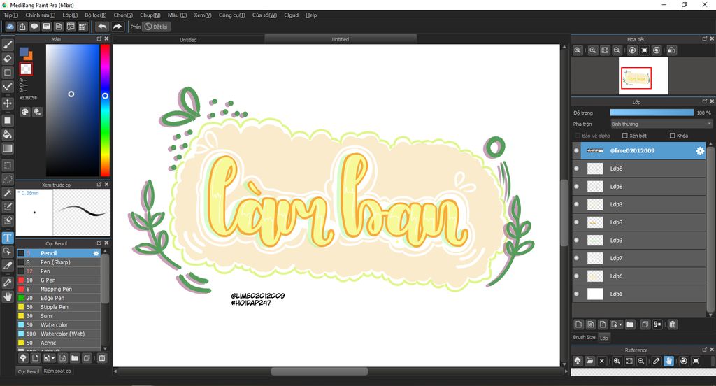Open Pencil brush settings gear

tap(96, 253)
